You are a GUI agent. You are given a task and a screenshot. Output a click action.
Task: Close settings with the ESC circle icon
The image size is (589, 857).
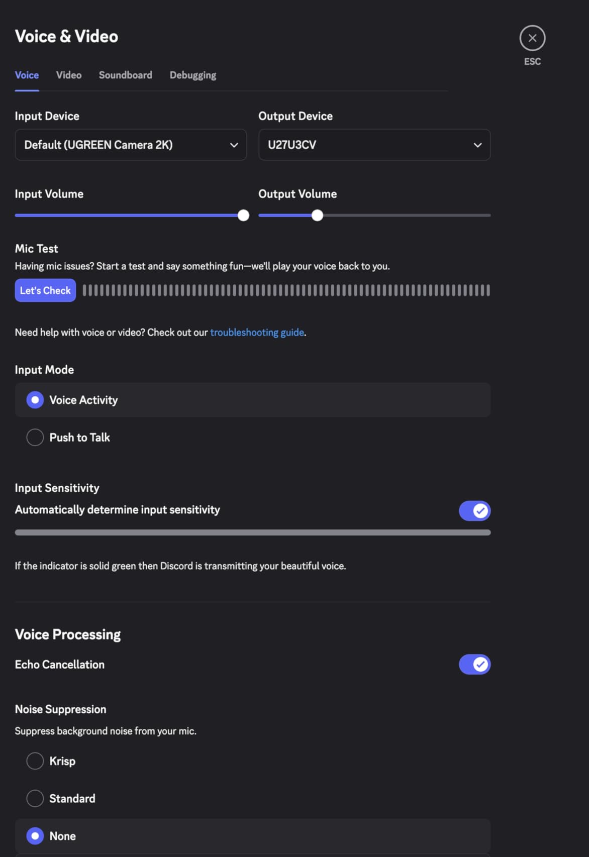pyautogui.click(x=532, y=38)
